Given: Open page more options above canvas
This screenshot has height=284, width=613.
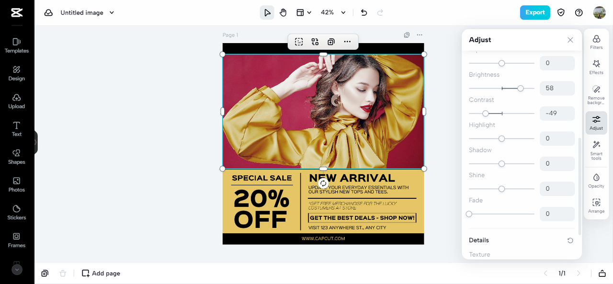Looking at the screenshot, I should (420, 35).
